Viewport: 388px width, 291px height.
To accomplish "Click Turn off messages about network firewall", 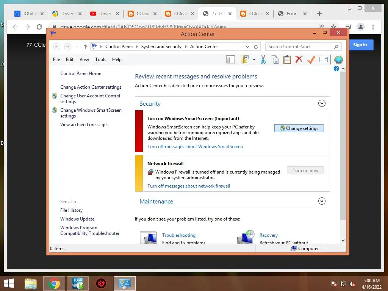I will tap(189, 186).
